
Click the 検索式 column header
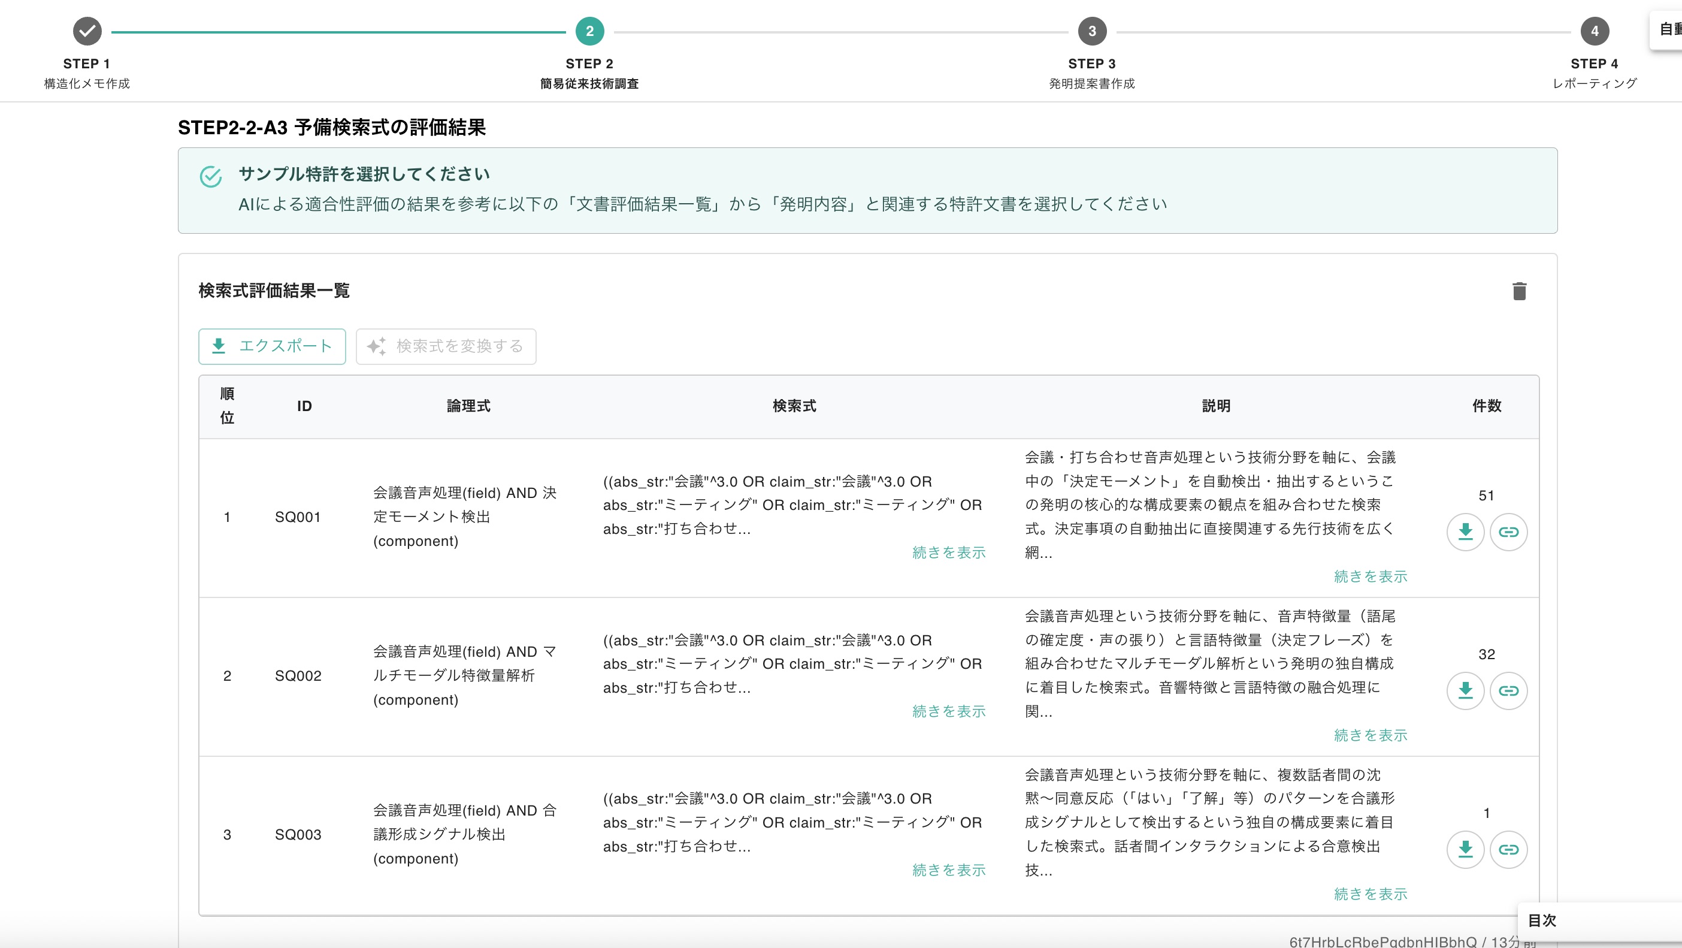(x=794, y=406)
